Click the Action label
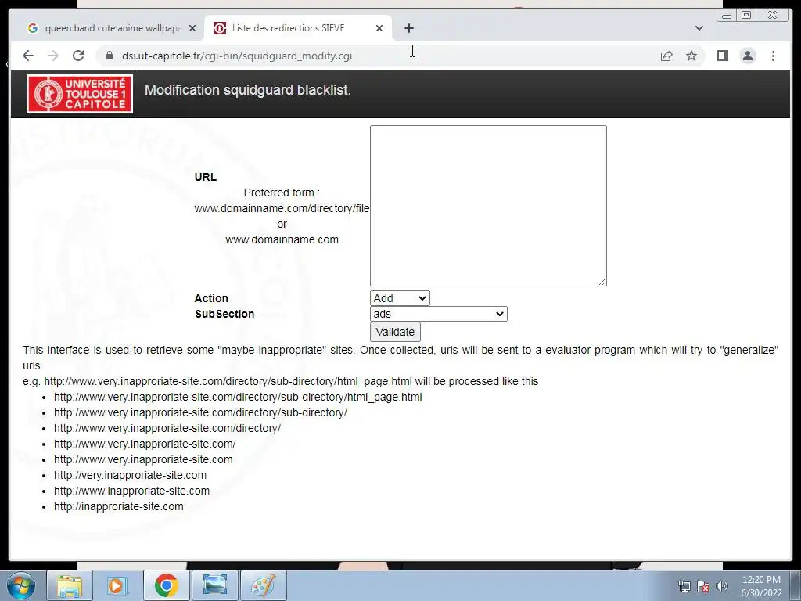The width and height of the screenshot is (801, 601). (x=211, y=298)
